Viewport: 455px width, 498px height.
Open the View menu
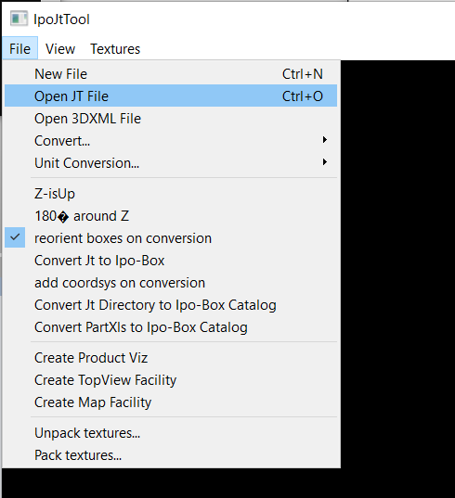pyautogui.click(x=60, y=49)
